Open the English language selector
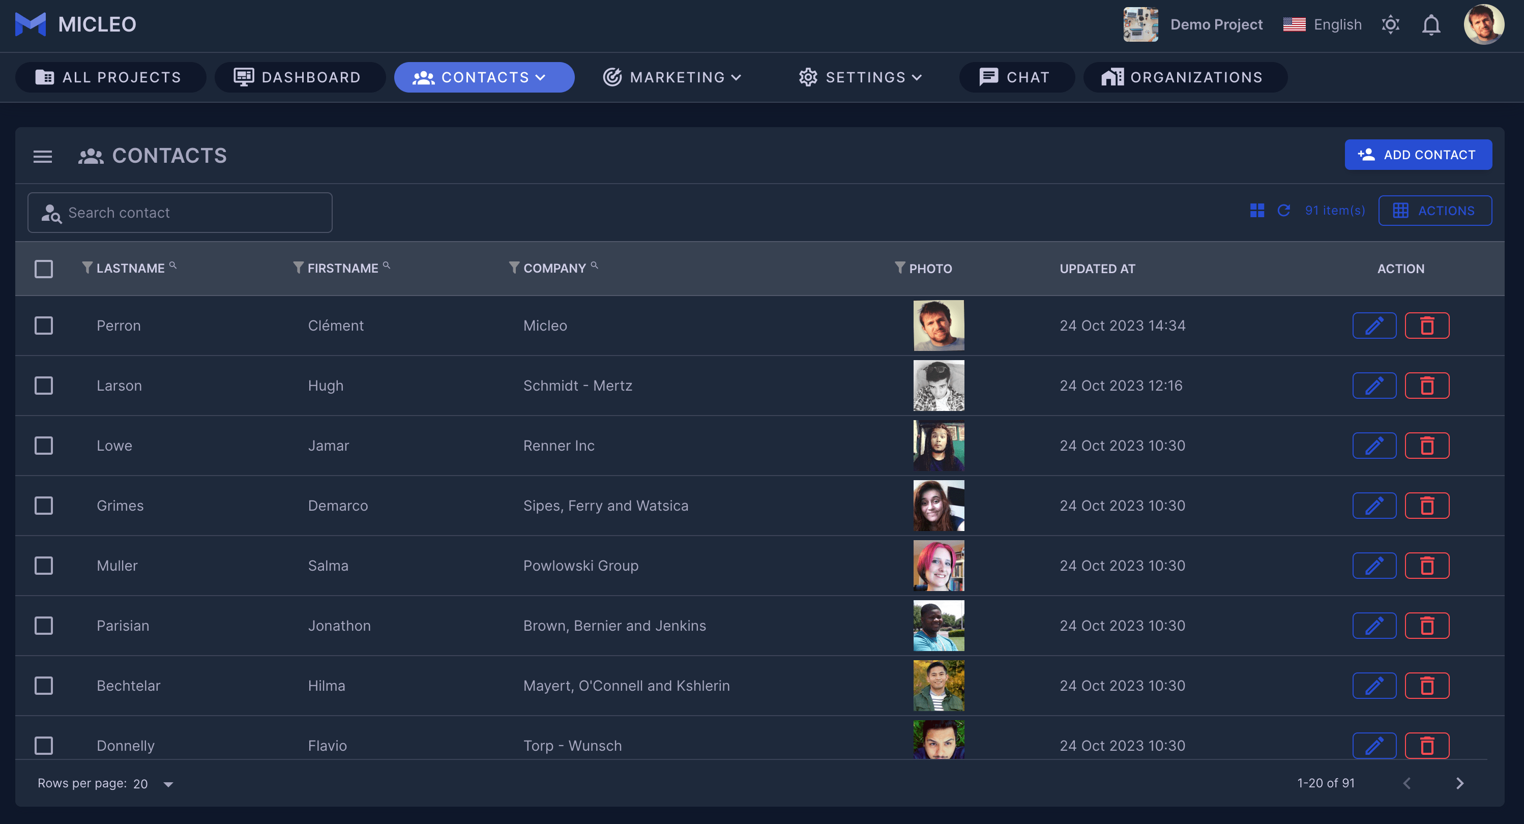 click(1322, 25)
